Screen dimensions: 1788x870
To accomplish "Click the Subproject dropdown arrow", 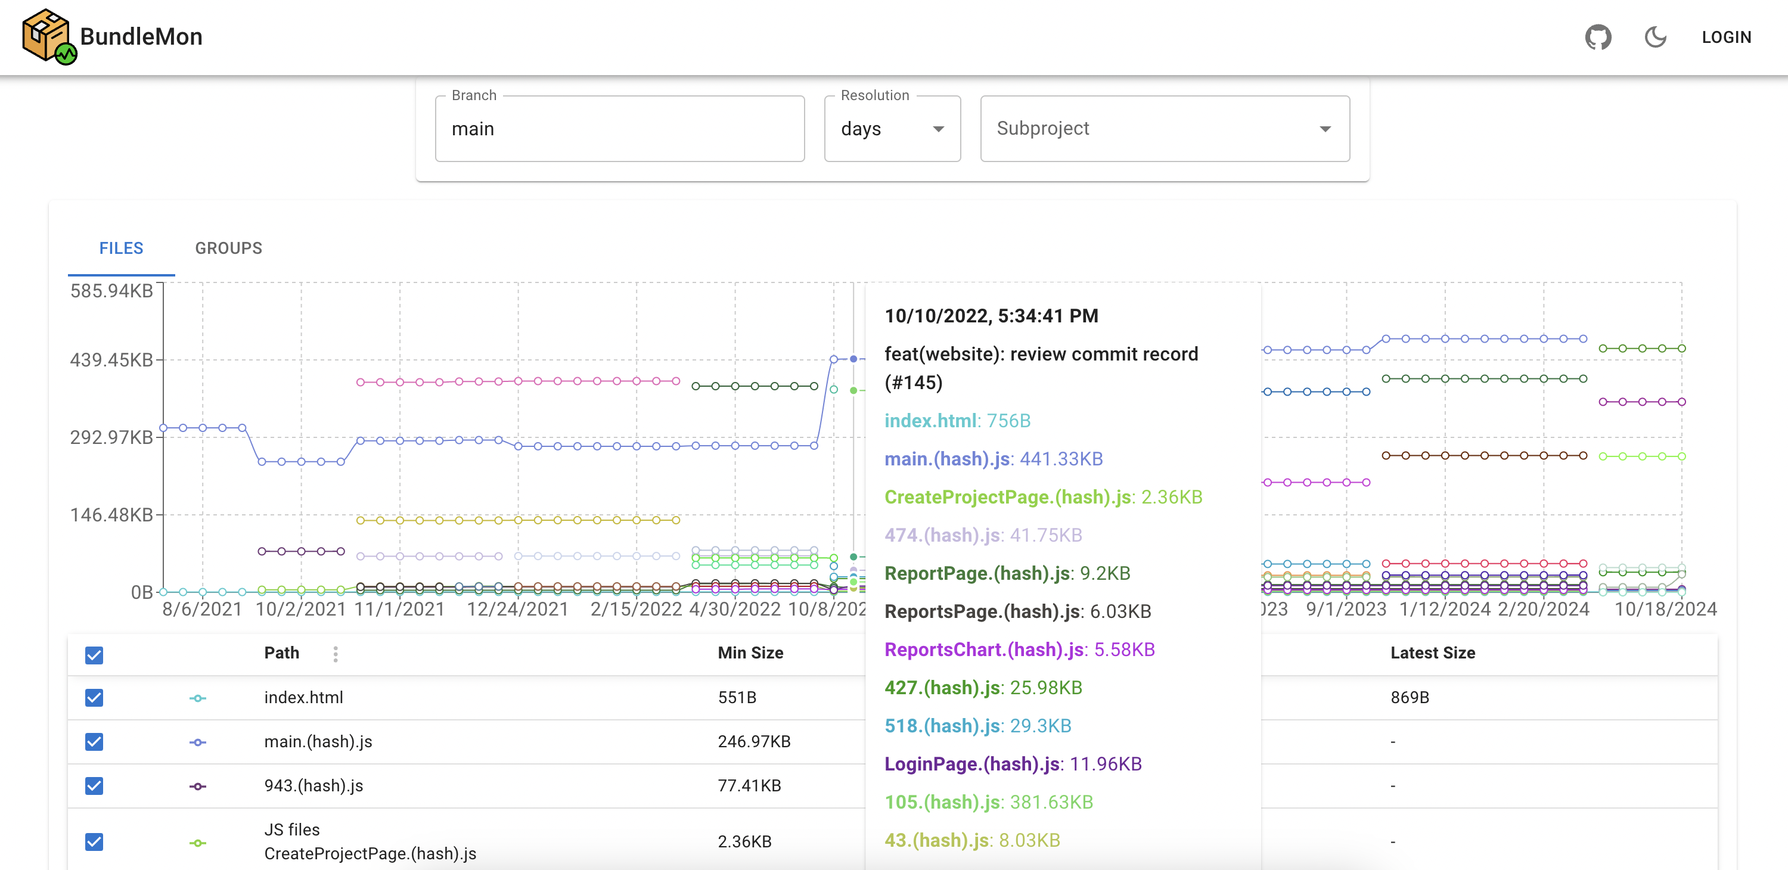I will coord(1325,129).
